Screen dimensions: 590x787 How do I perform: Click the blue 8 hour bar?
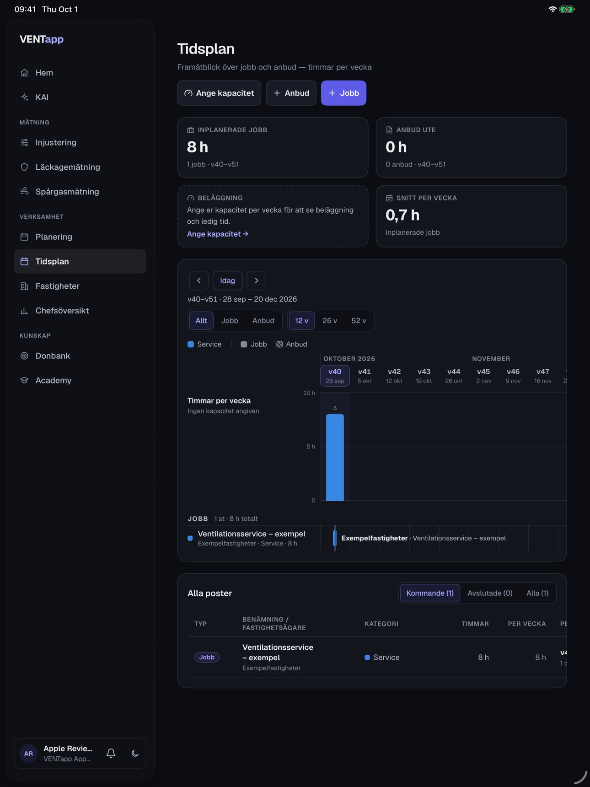335,458
